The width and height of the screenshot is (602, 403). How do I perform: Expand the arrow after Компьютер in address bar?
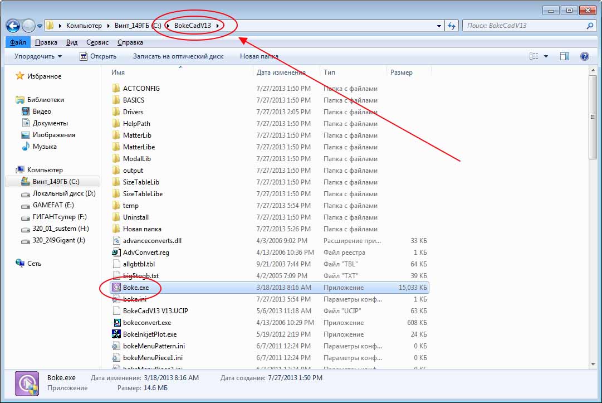click(108, 26)
